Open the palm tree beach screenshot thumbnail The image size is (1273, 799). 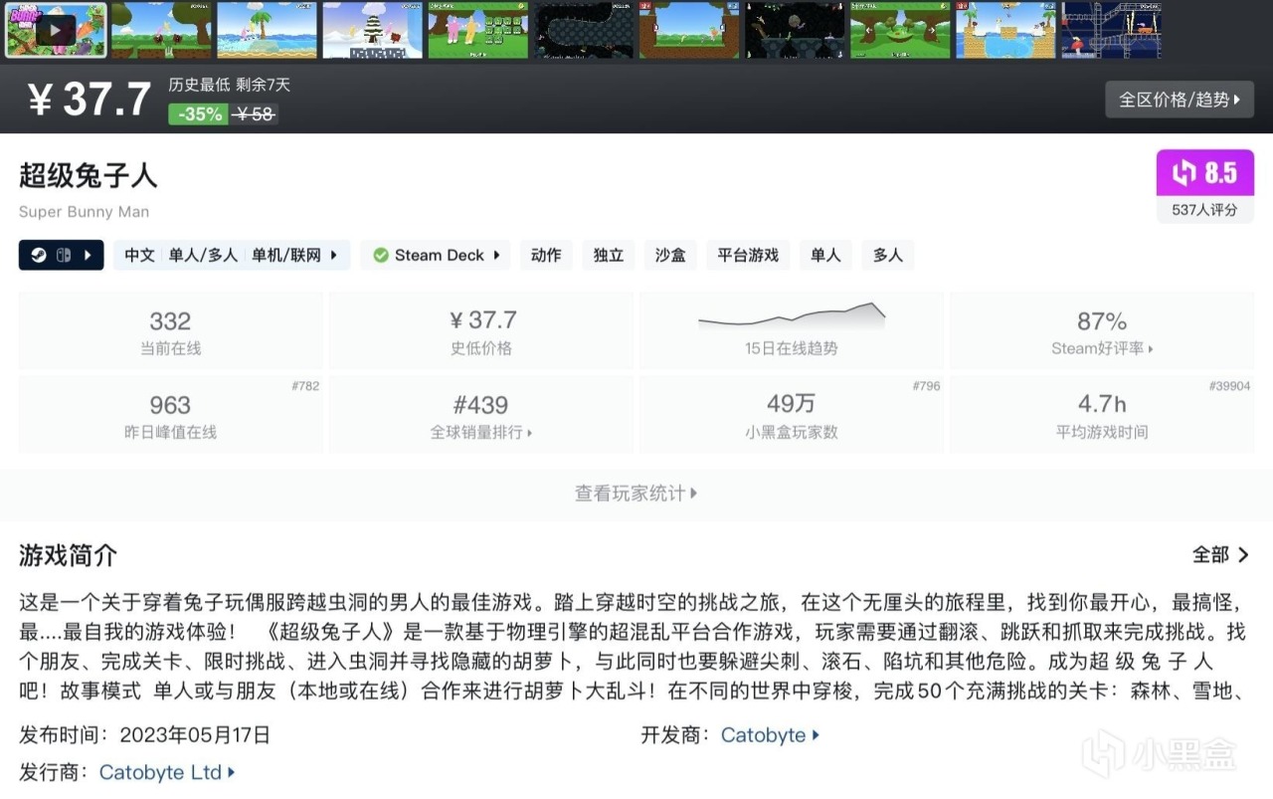[267, 30]
